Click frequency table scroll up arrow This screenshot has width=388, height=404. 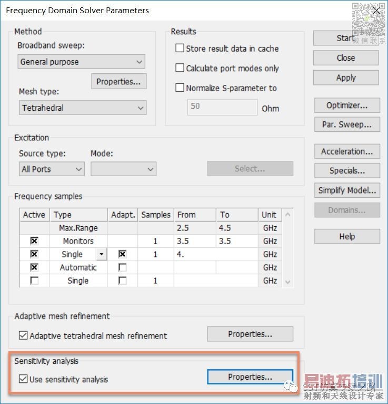[288, 214]
